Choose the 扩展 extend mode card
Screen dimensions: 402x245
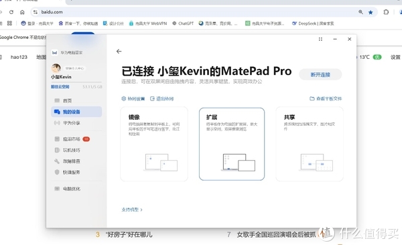point(232,144)
